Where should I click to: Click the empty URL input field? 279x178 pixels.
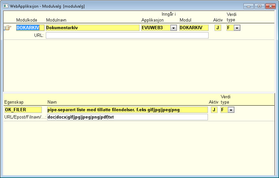127,36
